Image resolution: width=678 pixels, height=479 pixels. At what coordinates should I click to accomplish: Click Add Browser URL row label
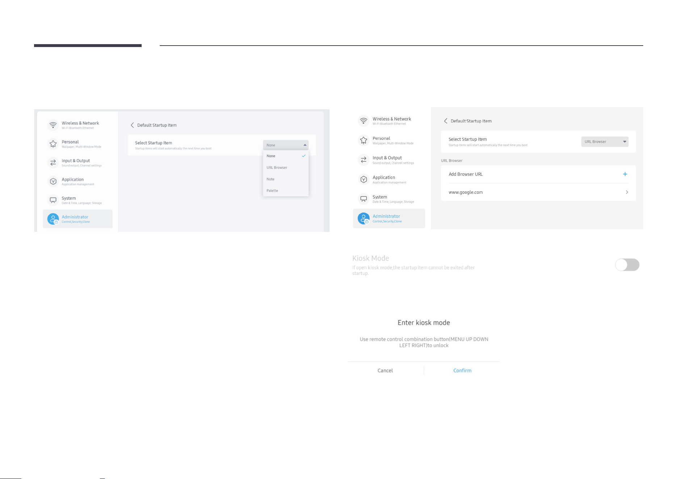point(465,174)
